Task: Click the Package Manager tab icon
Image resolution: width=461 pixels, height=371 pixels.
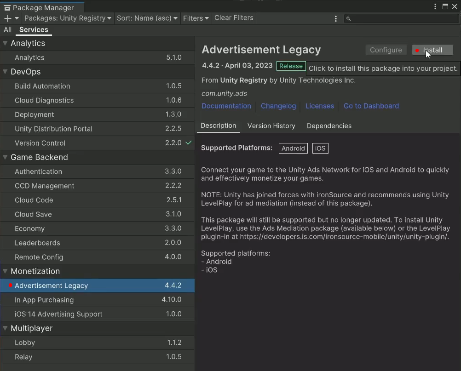Action: click(7, 8)
